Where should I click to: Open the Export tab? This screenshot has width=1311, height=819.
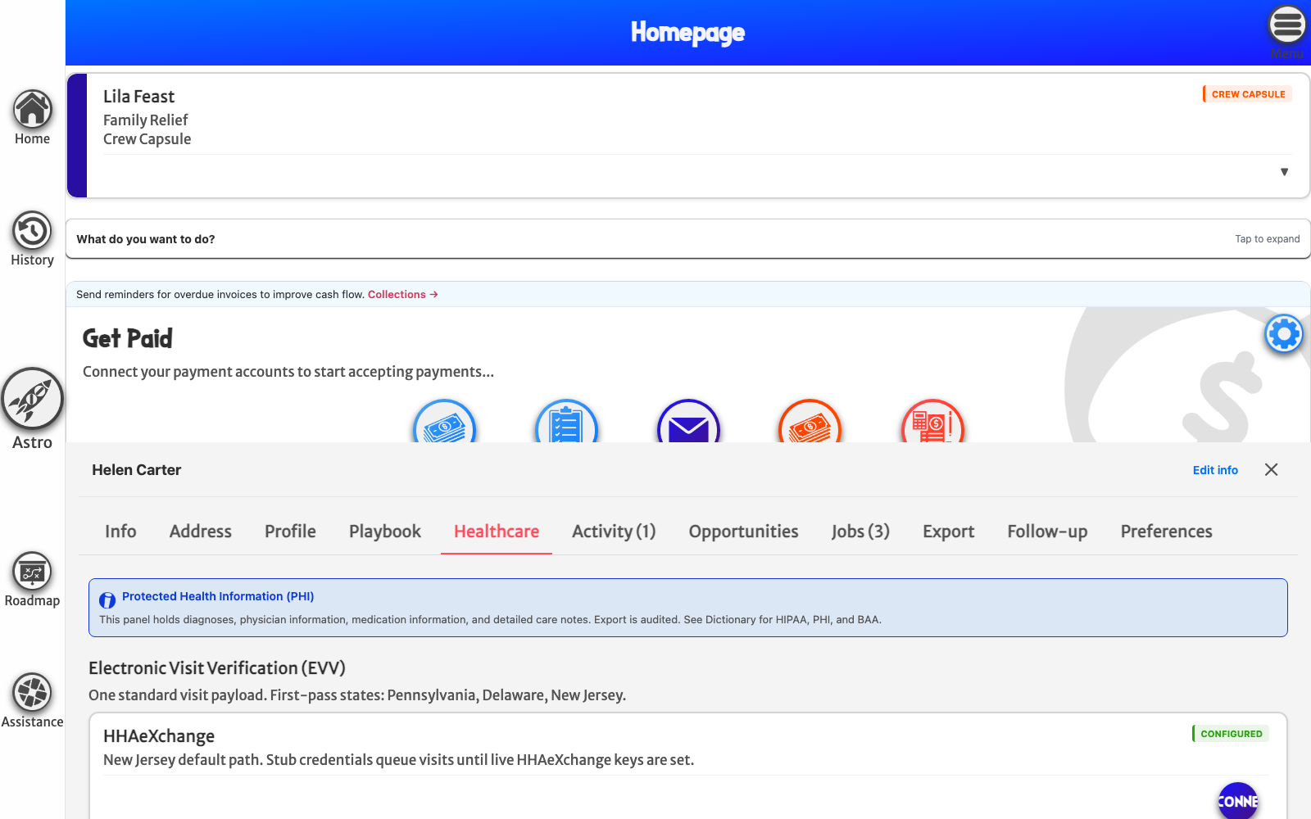949,532
